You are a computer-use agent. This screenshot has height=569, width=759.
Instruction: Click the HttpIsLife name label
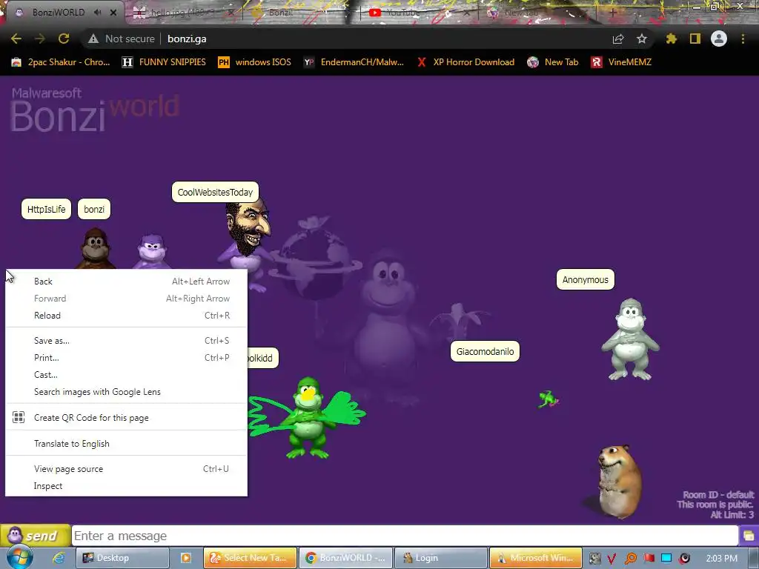(47, 209)
